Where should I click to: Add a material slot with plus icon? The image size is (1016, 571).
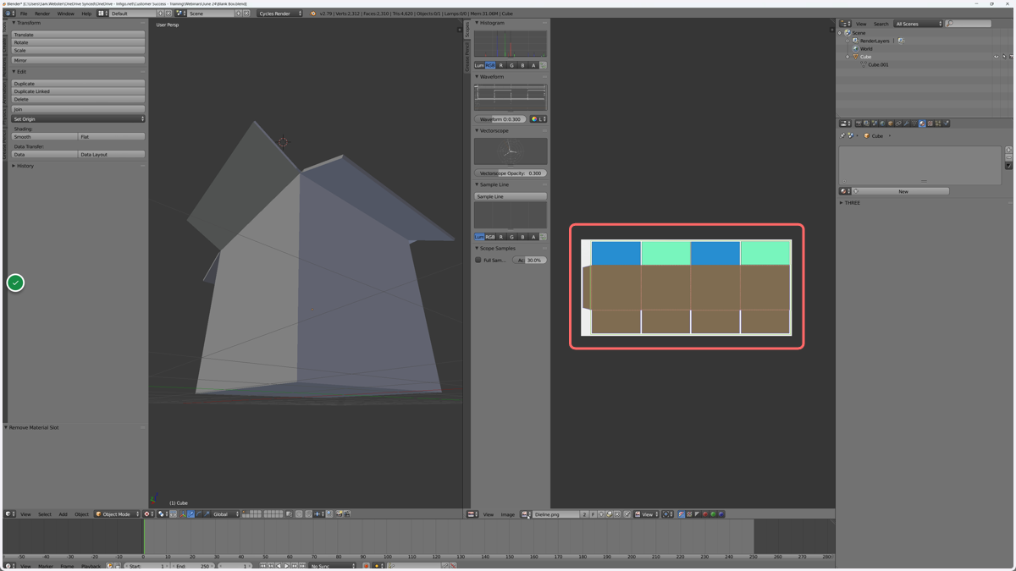tap(1008, 150)
